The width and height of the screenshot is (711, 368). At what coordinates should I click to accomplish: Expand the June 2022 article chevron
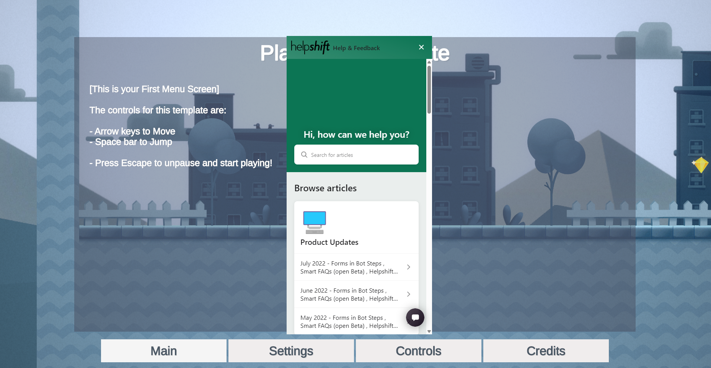[x=409, y=294]
